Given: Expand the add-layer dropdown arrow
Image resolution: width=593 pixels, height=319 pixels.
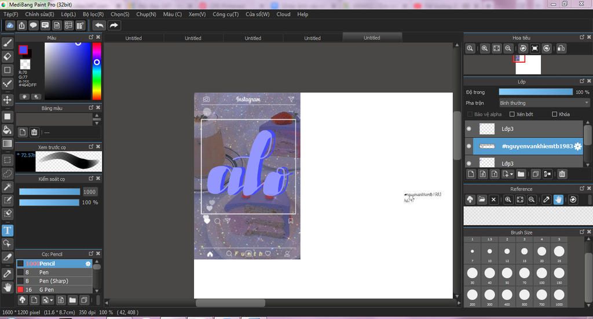Looking at the screenshot, I should click(512, 174).
